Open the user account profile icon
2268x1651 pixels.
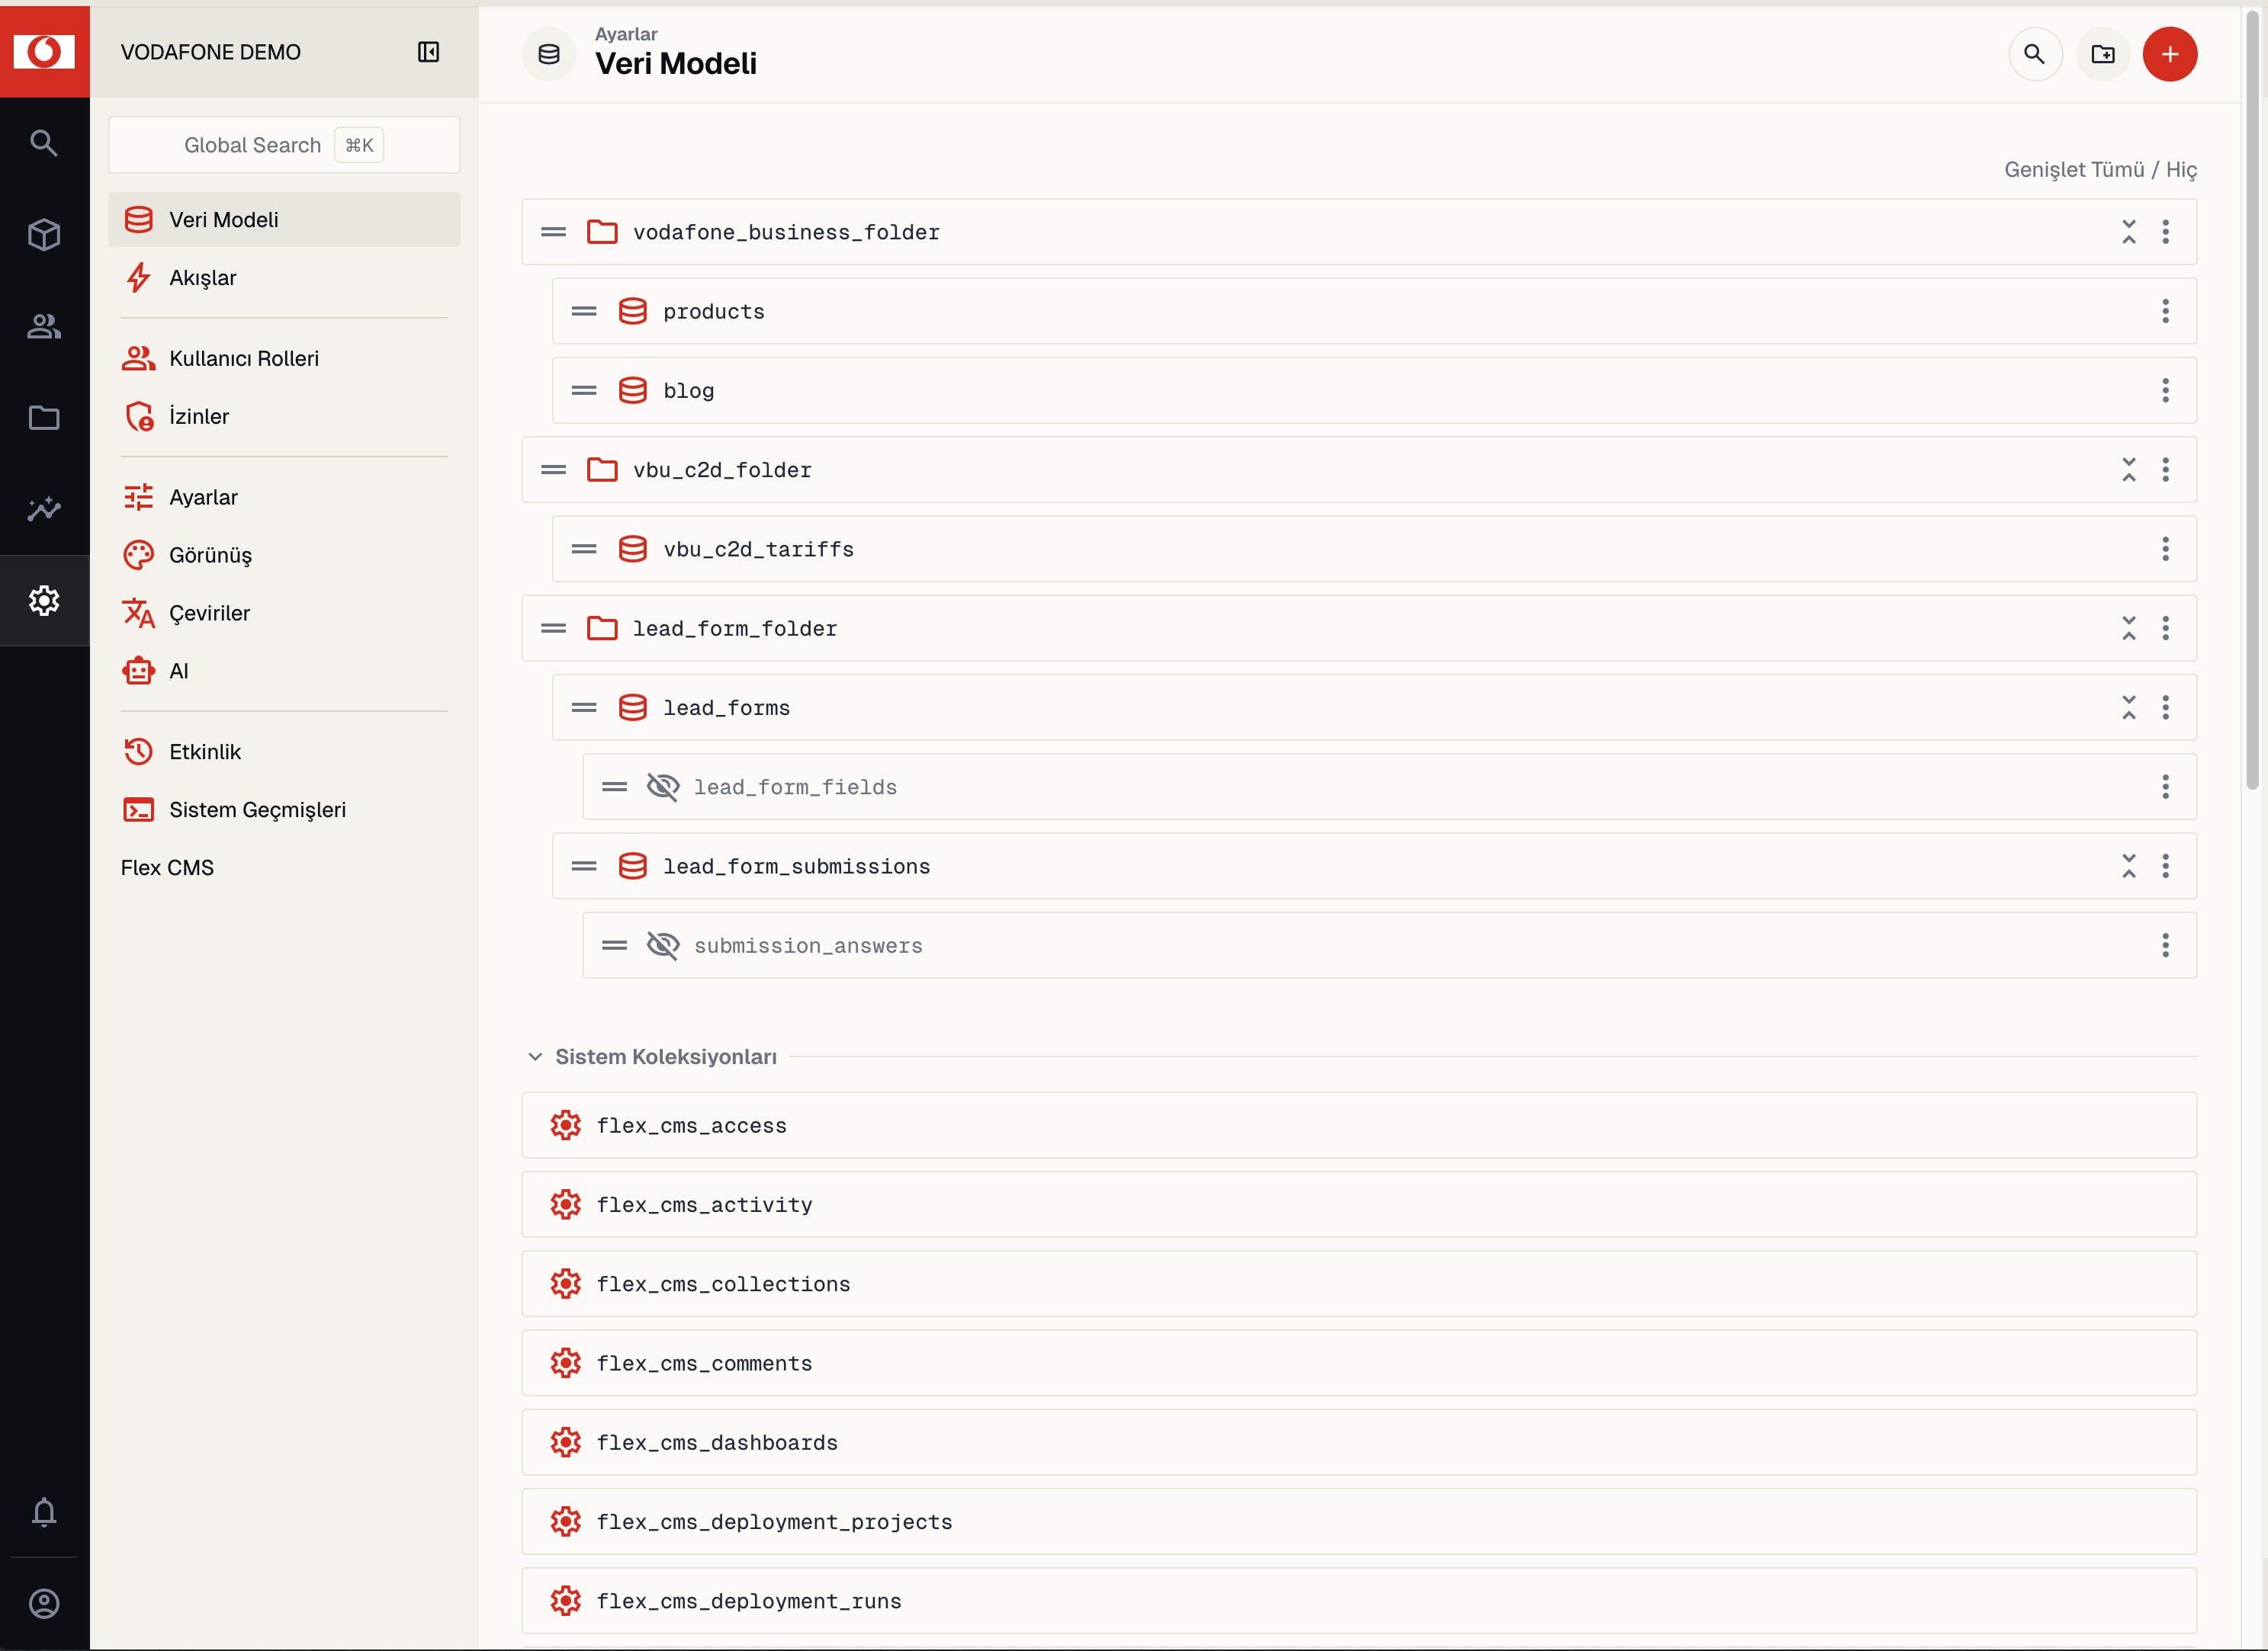click(x=44, y=1604)
